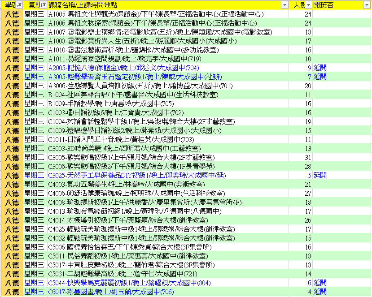Expand the 人數 column filter dropdown
Screen dimensions: 372x297
(x=308, y=5)
